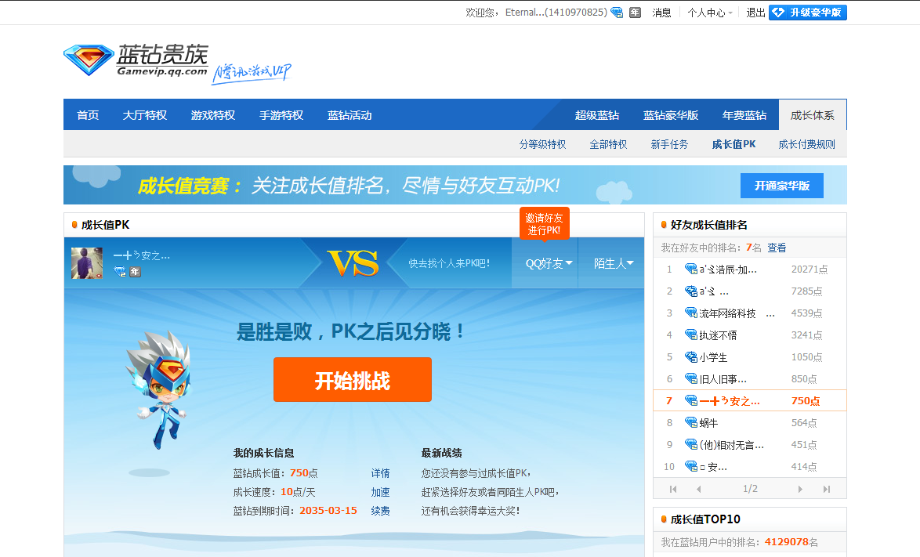
Task: Open the 大厅特权 menu
Action: 144,115
